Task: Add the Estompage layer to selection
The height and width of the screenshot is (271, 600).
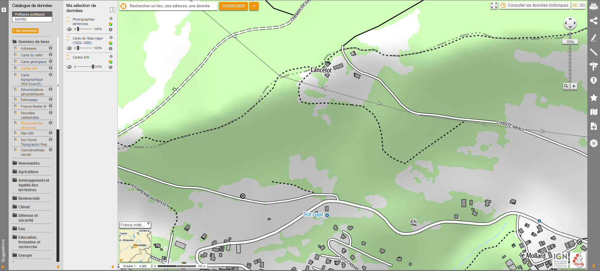Action: (x=16, y=100)
